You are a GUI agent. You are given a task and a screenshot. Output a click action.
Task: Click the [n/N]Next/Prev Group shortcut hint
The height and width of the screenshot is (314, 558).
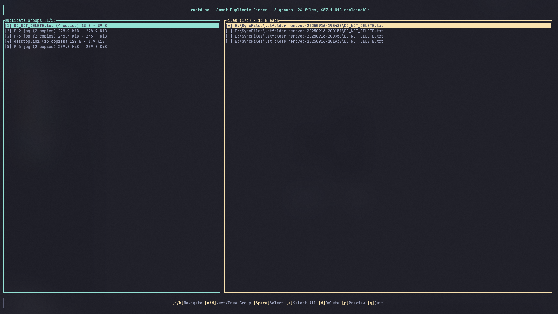click(228, 303)
